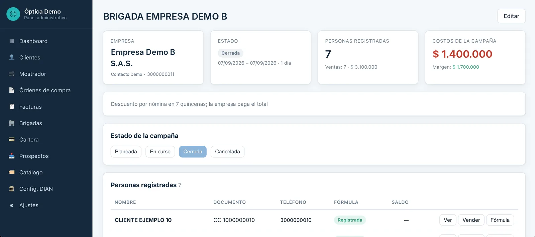Open the Facturas page
Screen dimensions: 535x237
(46, 107)
